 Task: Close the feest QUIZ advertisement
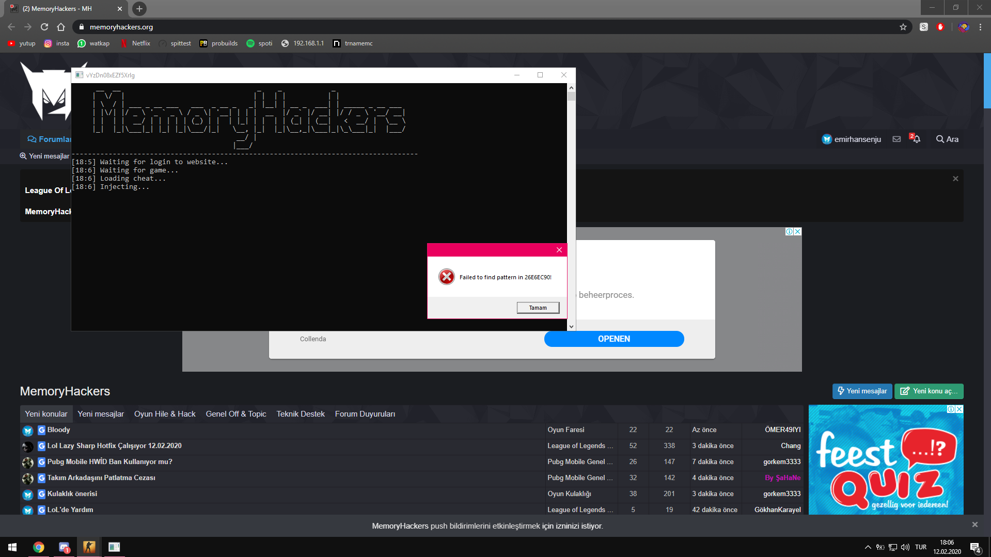coord(959,409)
